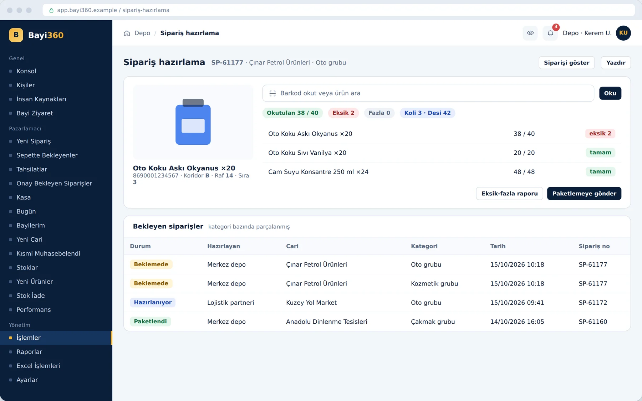Open Konsol in the sidebar
Image resolution: width=642 pixels, height=401 pixels.
(x=56, y=71)
